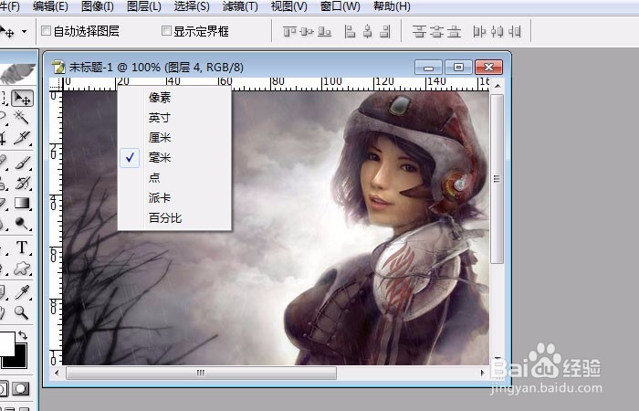Open the 视图(V) menu
639x411 pixels.
coord(289,6)
